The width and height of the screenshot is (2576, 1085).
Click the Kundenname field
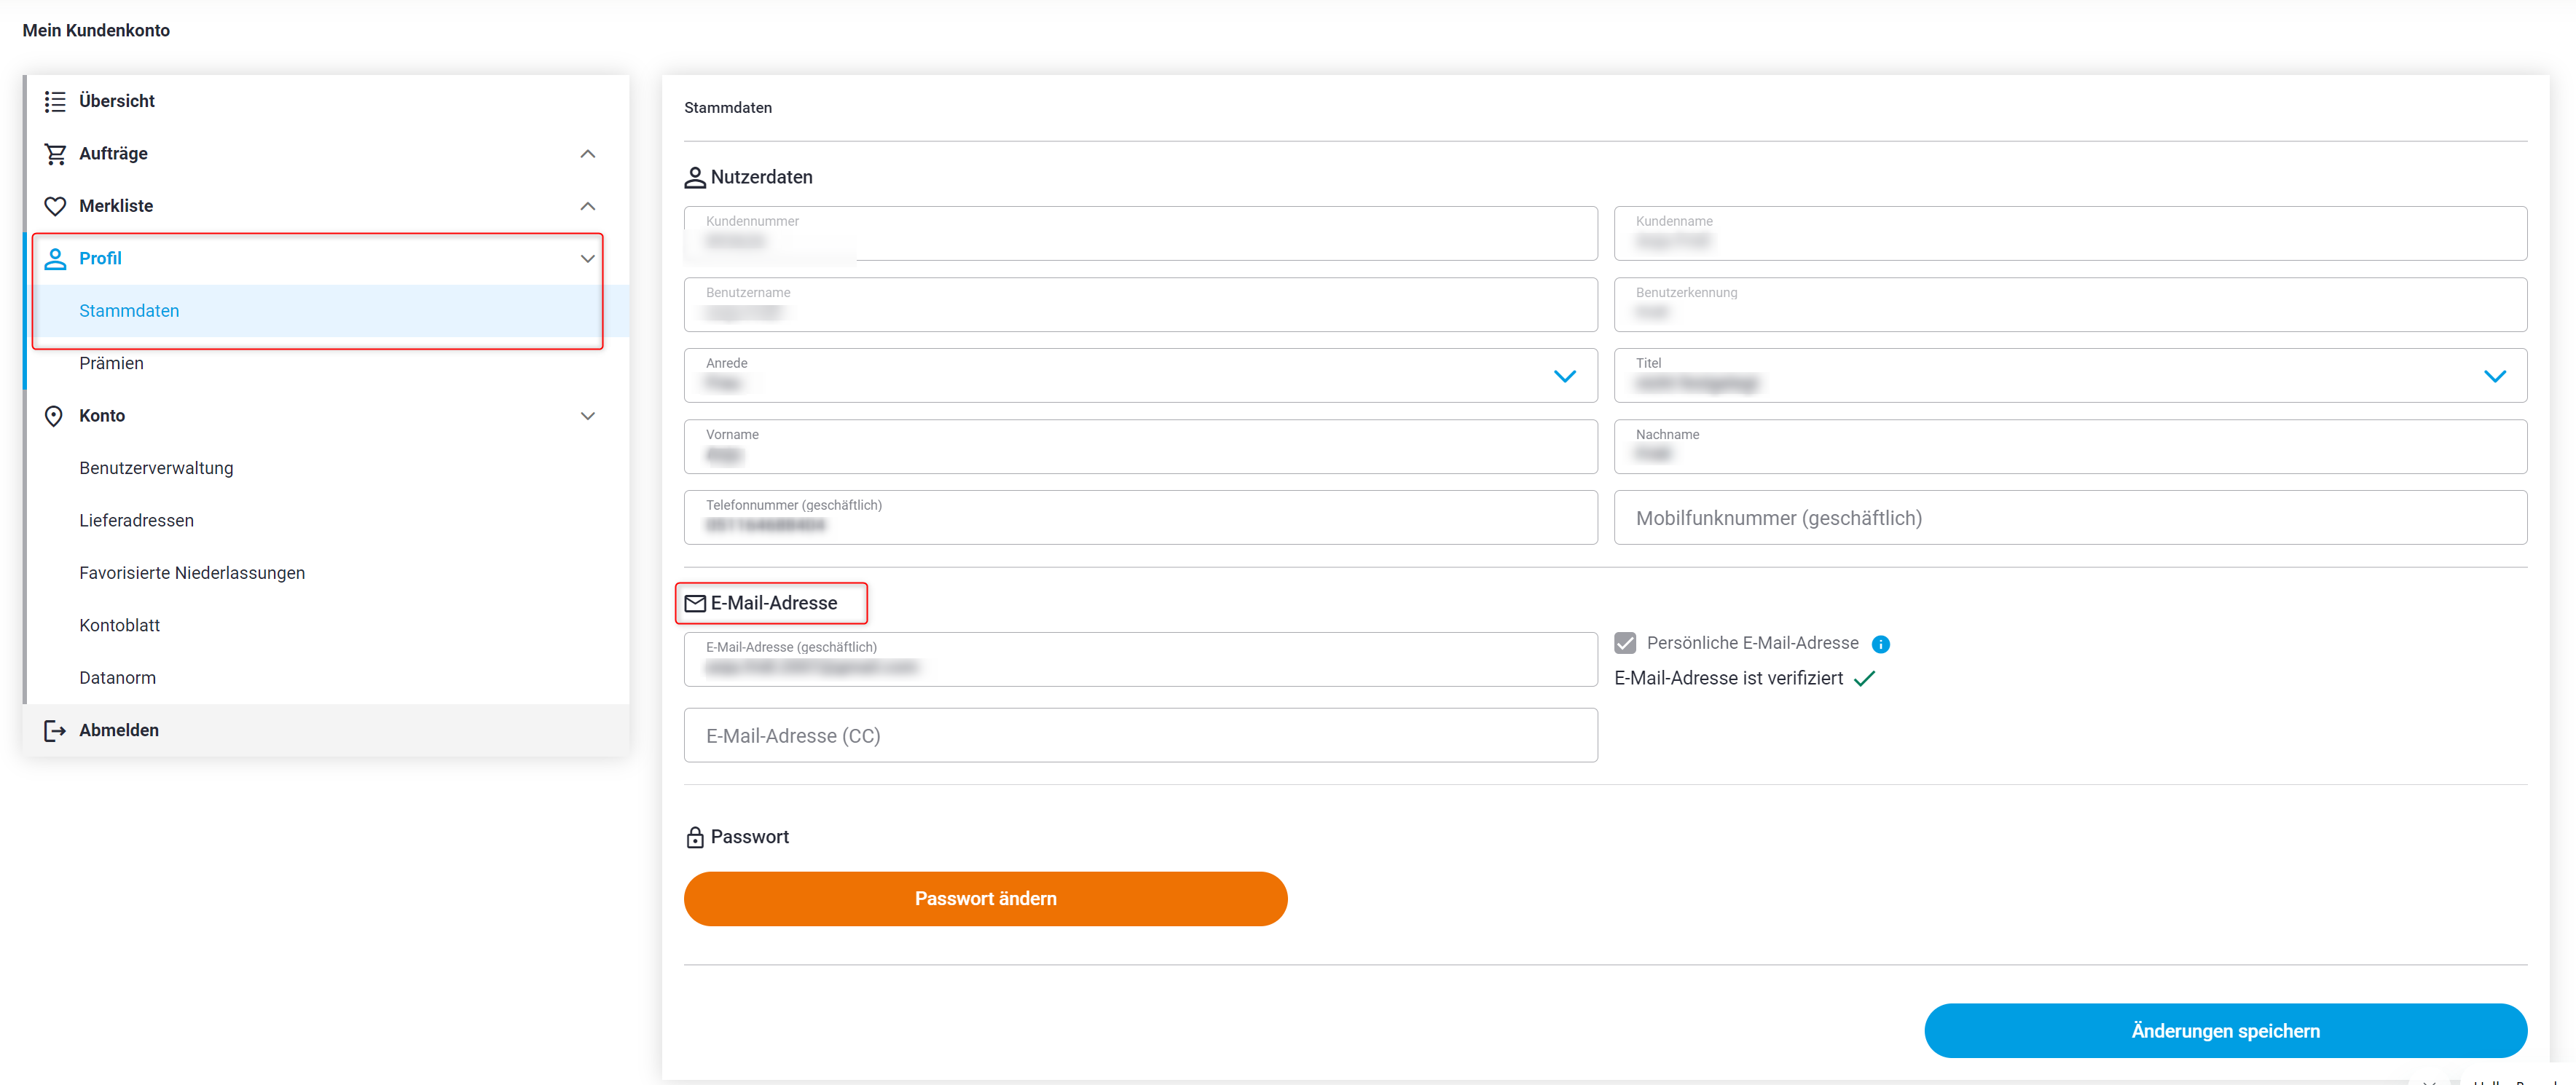[2070, 233]
